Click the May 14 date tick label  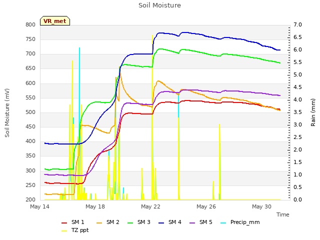(x=40, y=206)
